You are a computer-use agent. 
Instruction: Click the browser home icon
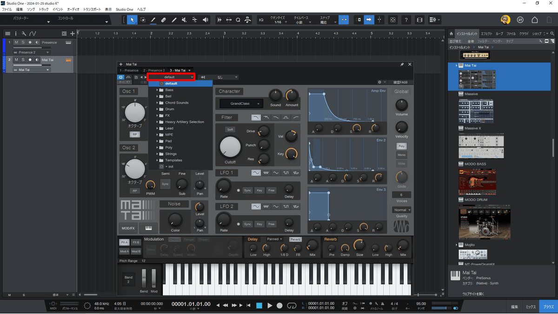tap(451, 33)
